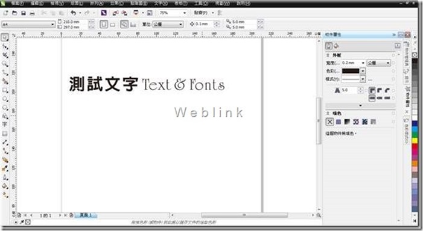Select the Text tool marked 字
The image size is (423, 231).
coord(5,125)
